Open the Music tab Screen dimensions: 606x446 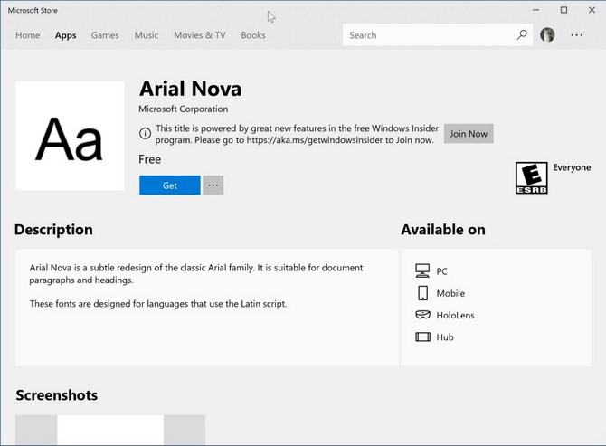[x=147, y=35]
